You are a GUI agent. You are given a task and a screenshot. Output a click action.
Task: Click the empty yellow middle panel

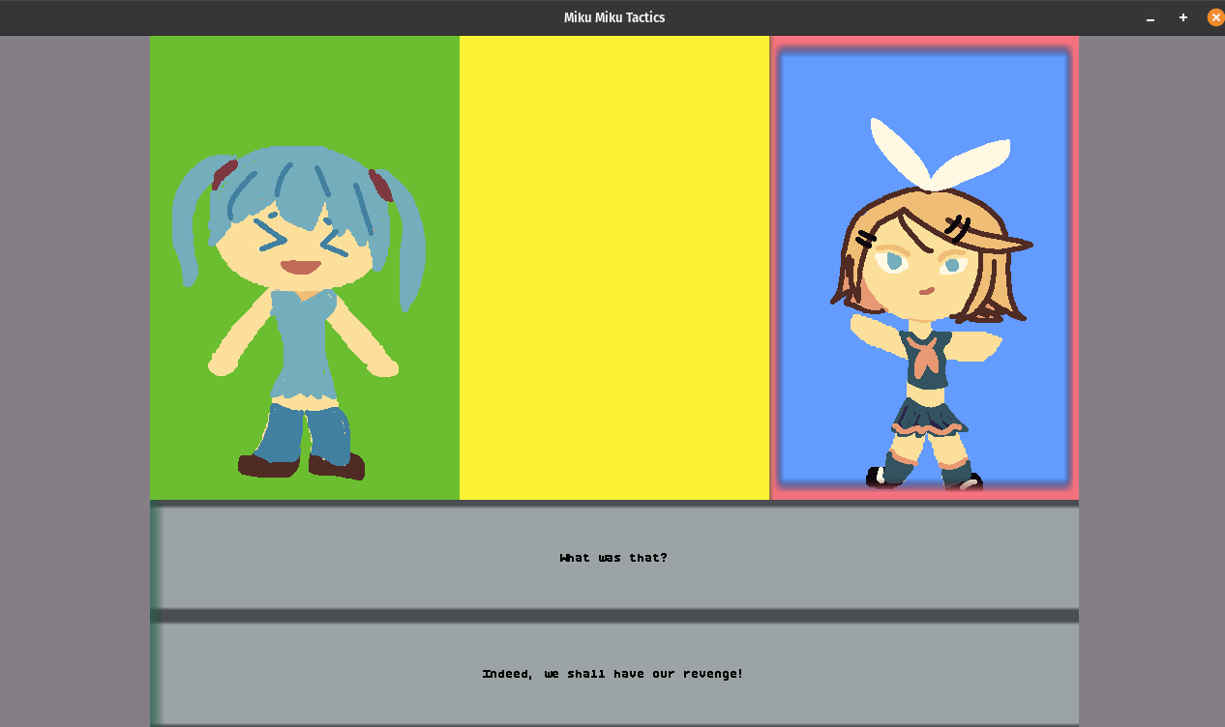(614, 268)
